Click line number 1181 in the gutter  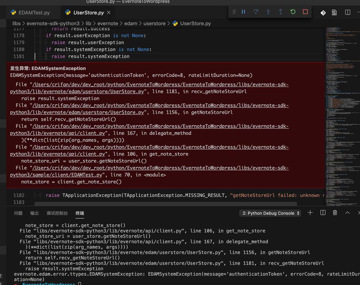pos(19,56)
